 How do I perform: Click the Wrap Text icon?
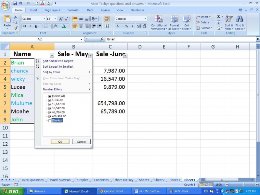coord(106,19)
